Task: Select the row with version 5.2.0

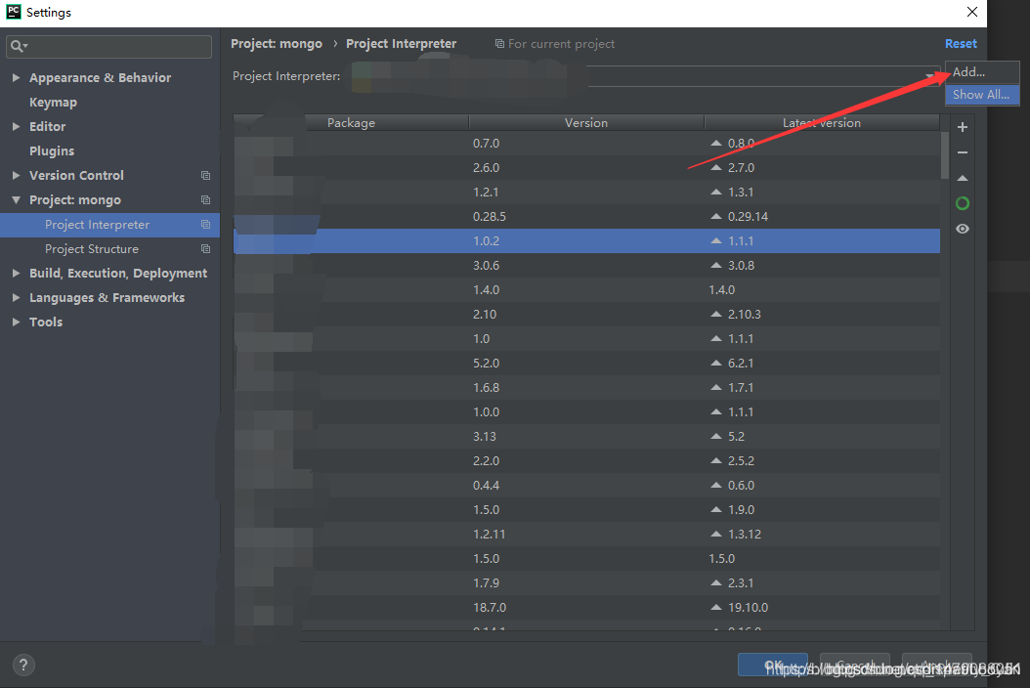Action: [586, 364]
